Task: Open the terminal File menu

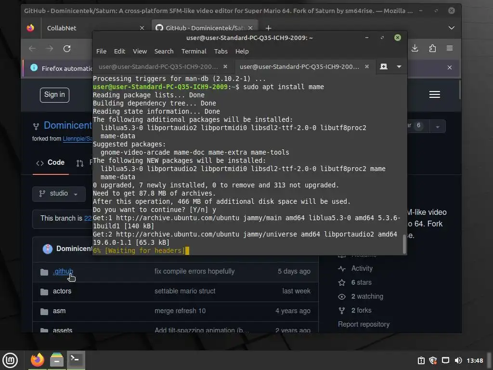Action: point(101,51)
